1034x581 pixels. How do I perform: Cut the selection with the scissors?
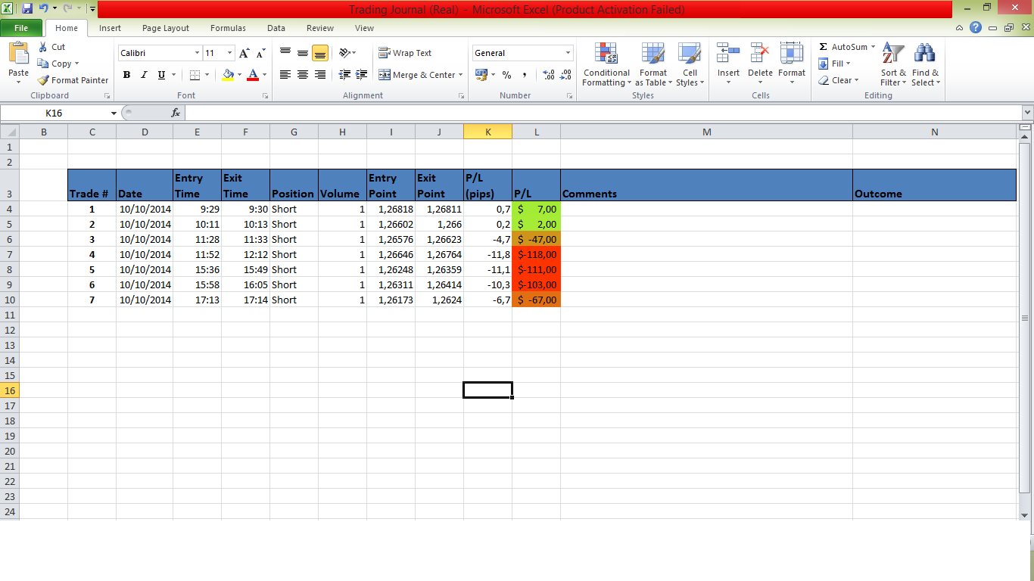pyautogui.click(x=51, y=47)
